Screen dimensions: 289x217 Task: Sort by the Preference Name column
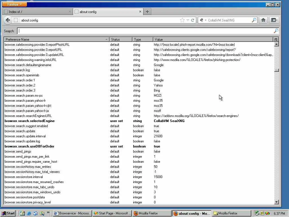click(x=56, y=40)
